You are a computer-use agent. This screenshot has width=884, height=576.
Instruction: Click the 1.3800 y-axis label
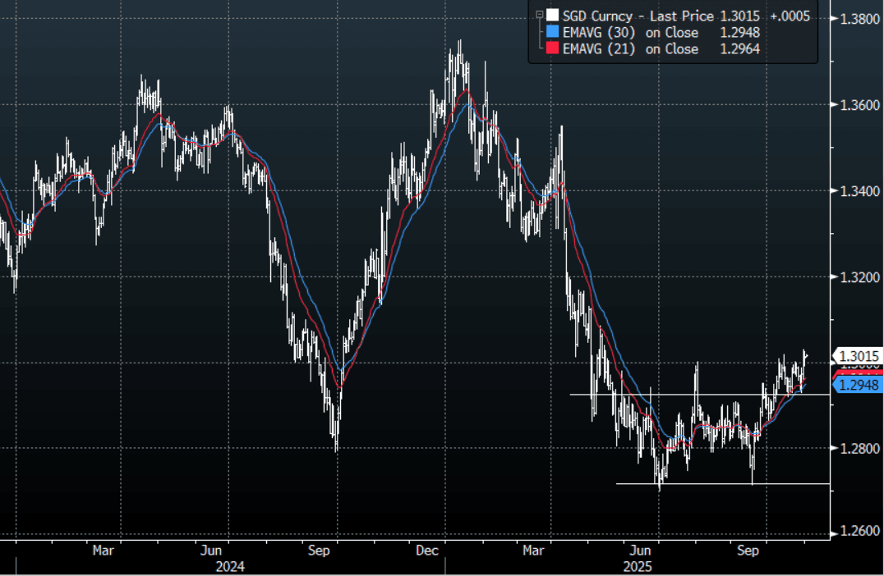click(x=858, y=19)
